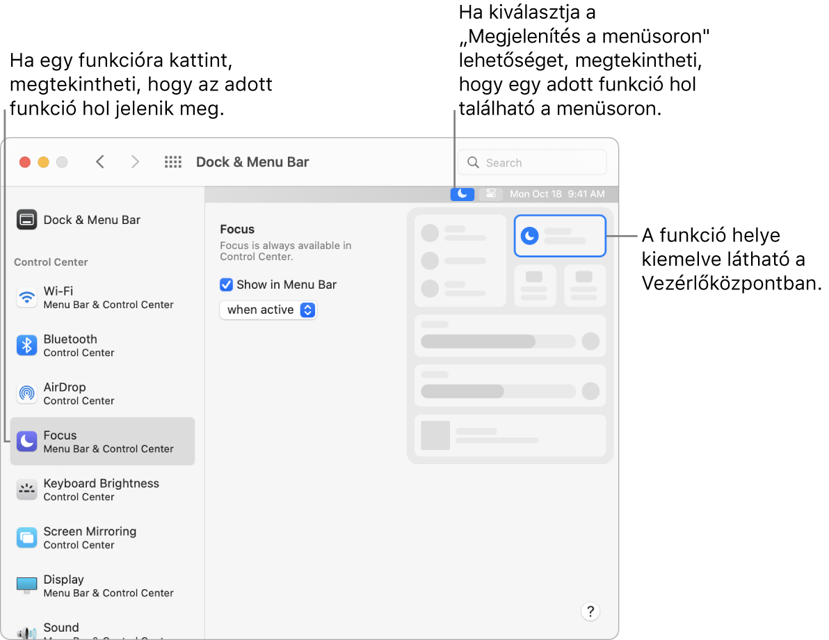The width and height of the screenshot is (829, 640).
Task: Open the Help button in the corner
Action: click(590, 611)
